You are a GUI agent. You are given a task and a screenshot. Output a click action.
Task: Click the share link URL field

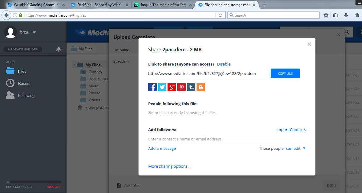click(208, 74)
